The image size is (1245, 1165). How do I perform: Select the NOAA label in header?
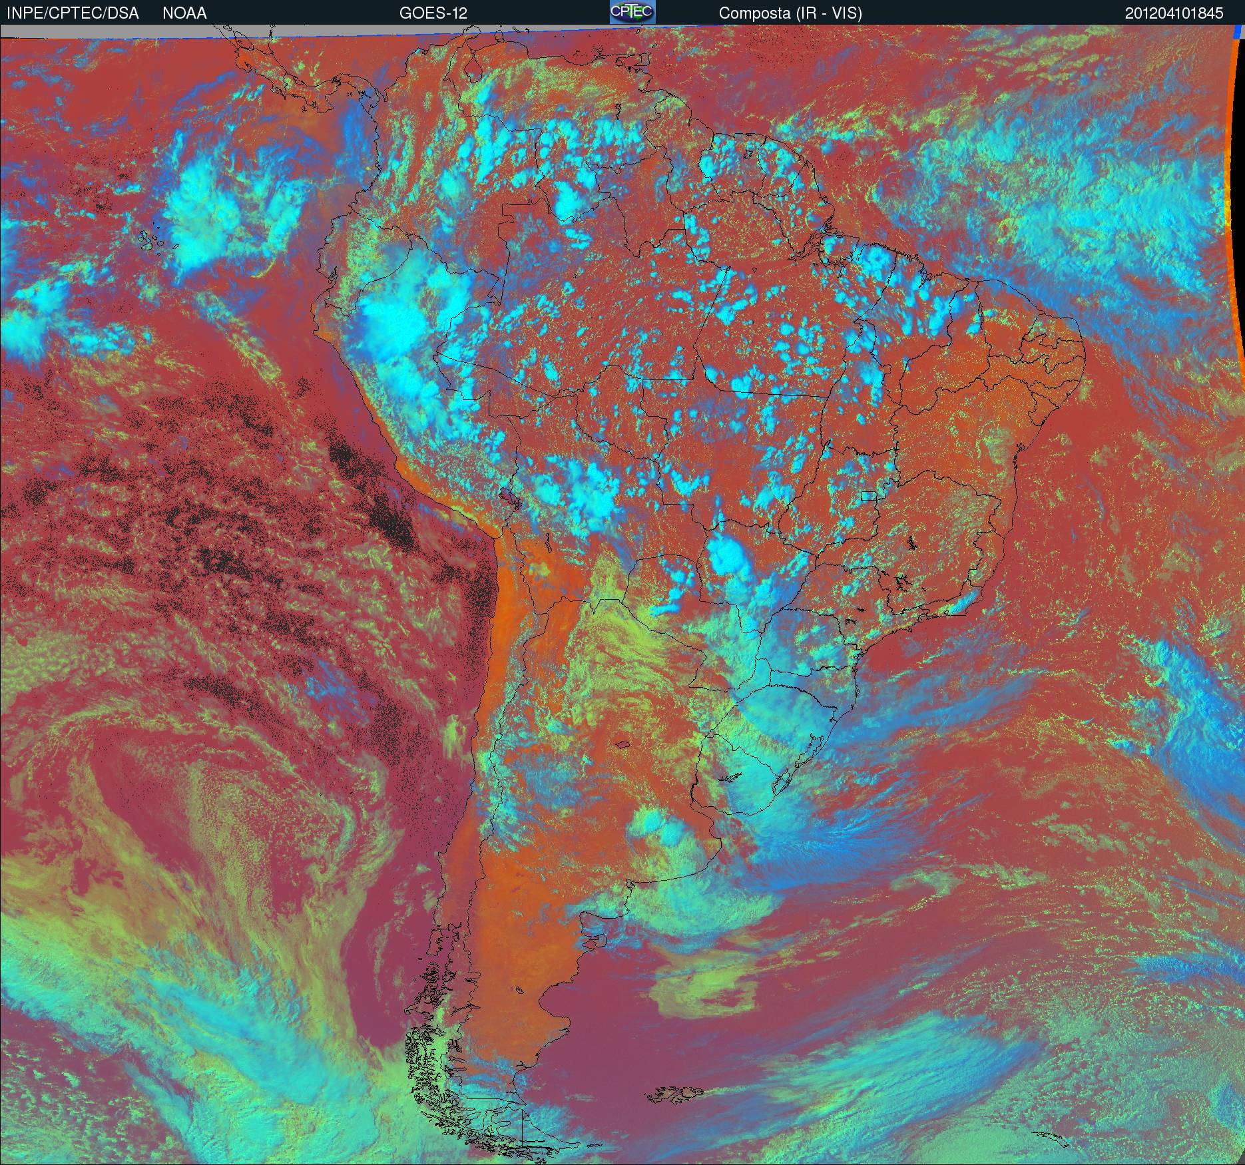click(184, 13)
